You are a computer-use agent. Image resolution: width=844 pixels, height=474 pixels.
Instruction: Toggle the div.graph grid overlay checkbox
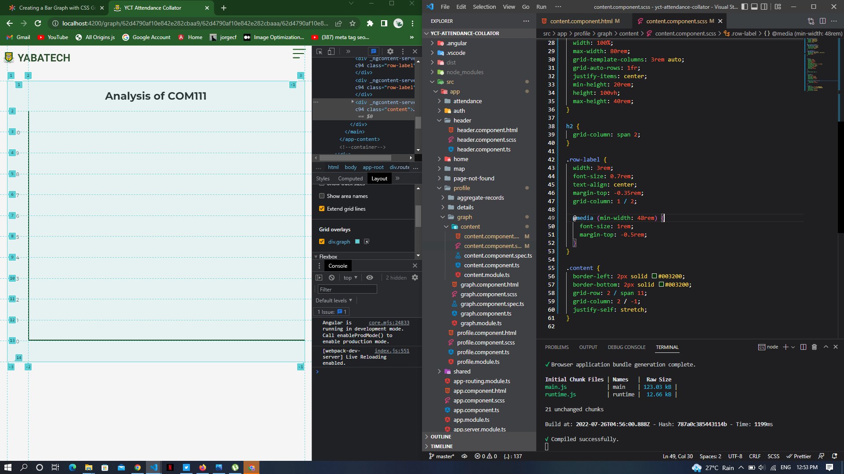coord(322,241)
